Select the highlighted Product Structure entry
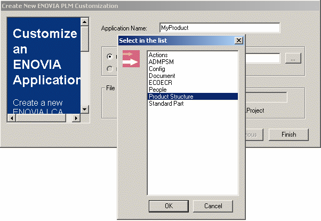Image resolution: width=321 pixels, height=221 pixels. coord(192,97)
